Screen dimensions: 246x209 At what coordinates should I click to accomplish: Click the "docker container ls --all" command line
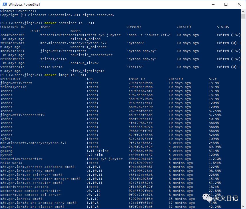(69, 23)
